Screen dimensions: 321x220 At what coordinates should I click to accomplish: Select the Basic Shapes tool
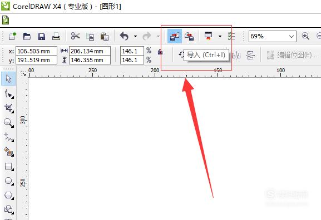pyautogui.click(x=9, y=209)
